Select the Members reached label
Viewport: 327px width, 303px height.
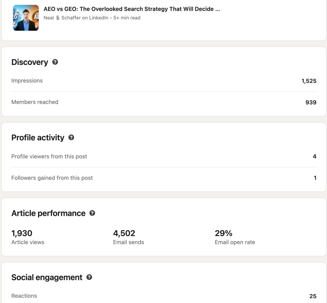(x=35, y=102)
